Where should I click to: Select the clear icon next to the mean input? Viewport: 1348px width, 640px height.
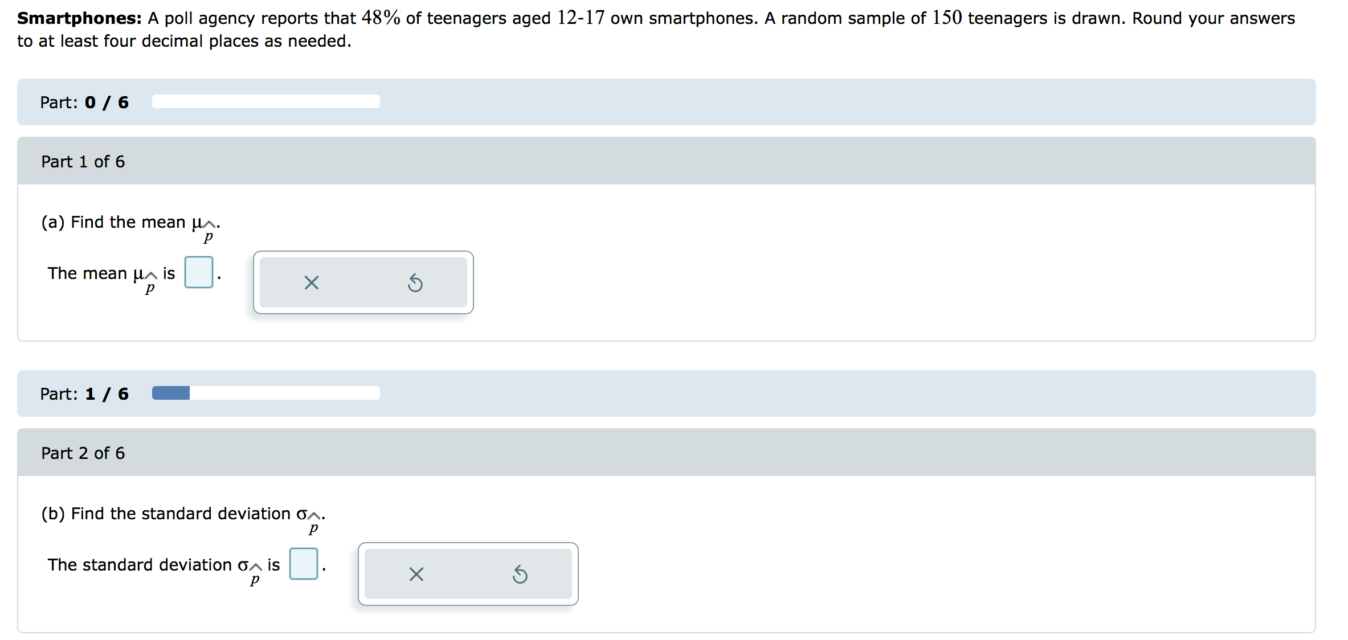(x=311, y=282)
